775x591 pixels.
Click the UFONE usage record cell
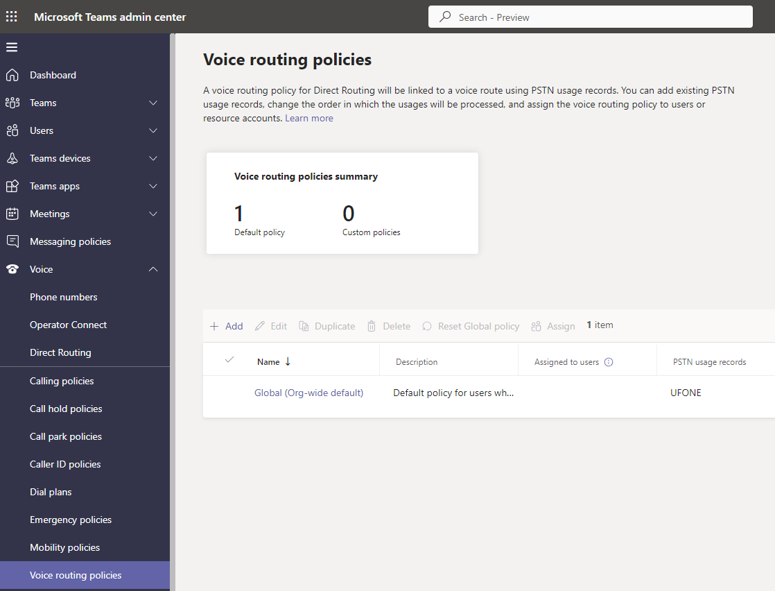click(x=686, y=393)
